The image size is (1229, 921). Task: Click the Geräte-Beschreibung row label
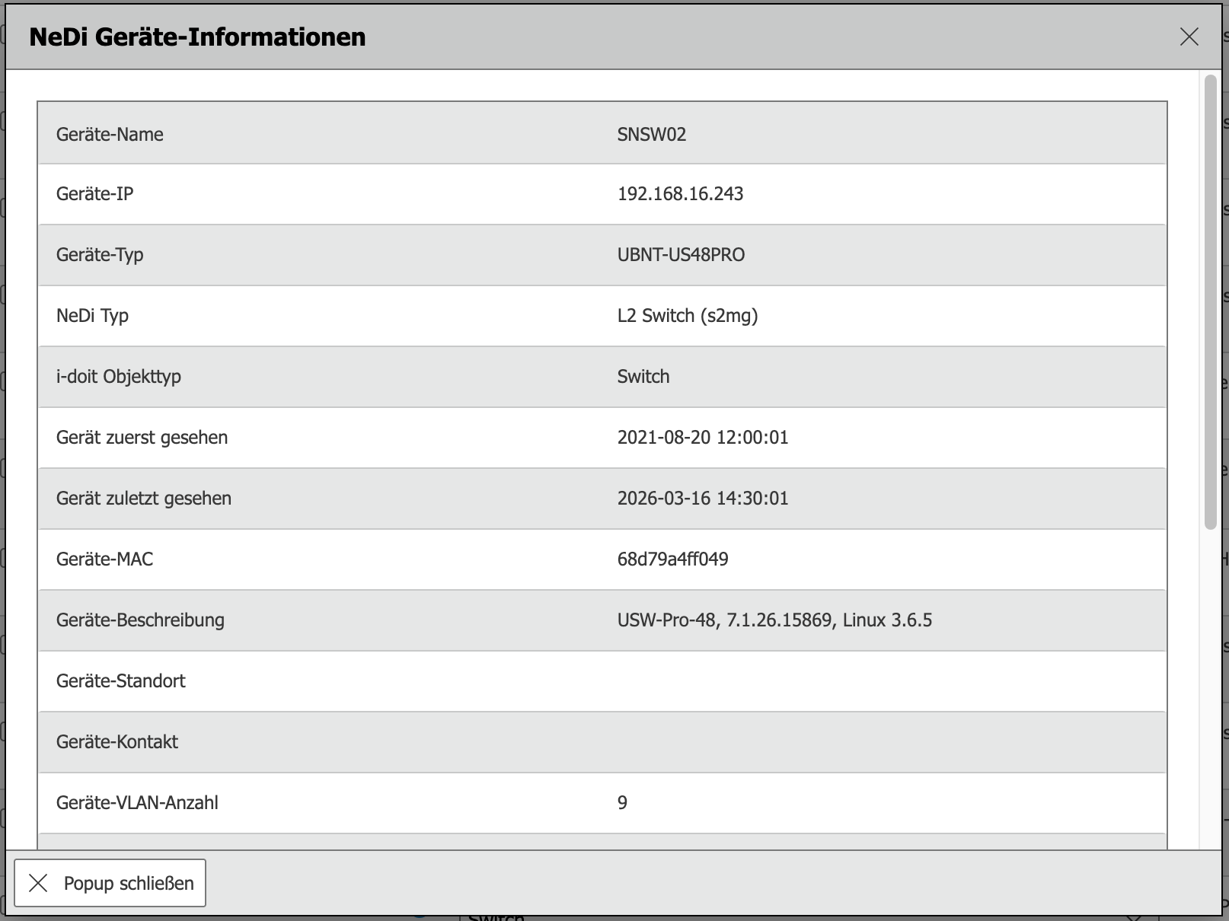click(x=140, y=620)
